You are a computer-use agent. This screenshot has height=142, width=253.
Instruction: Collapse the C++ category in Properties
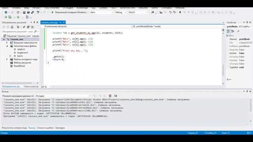click(x=227, y=35)
